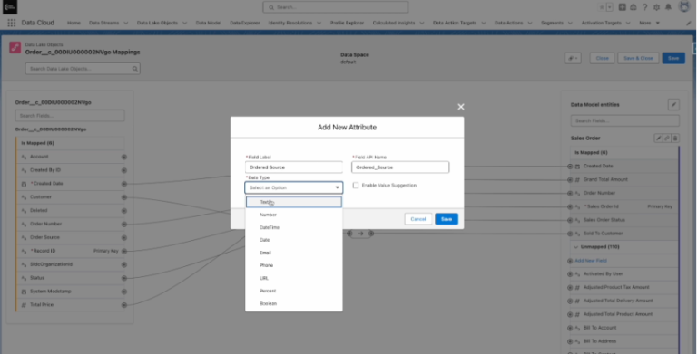Viewport: 697px width, 354px height.
Task: Open the global actions plus icon
Action: tap(622, 7)
